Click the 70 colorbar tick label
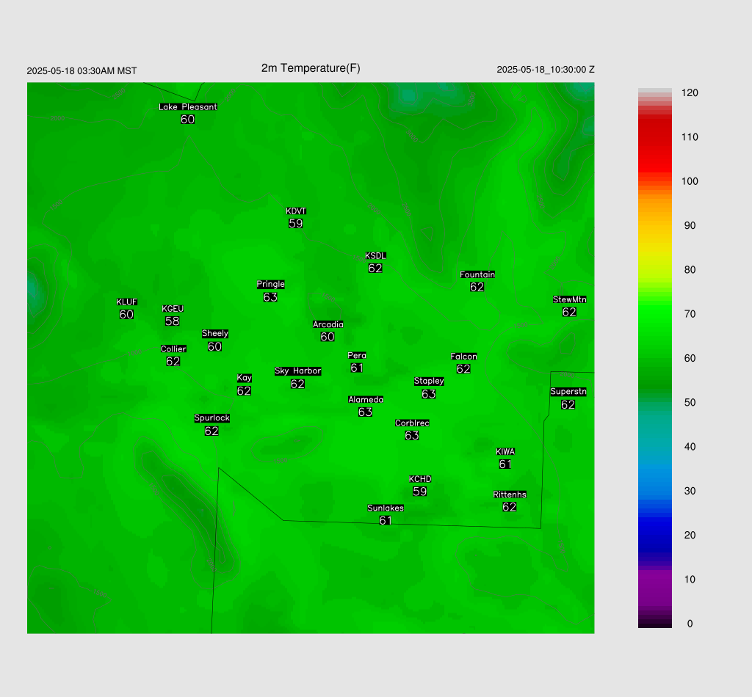 point(690,314)
